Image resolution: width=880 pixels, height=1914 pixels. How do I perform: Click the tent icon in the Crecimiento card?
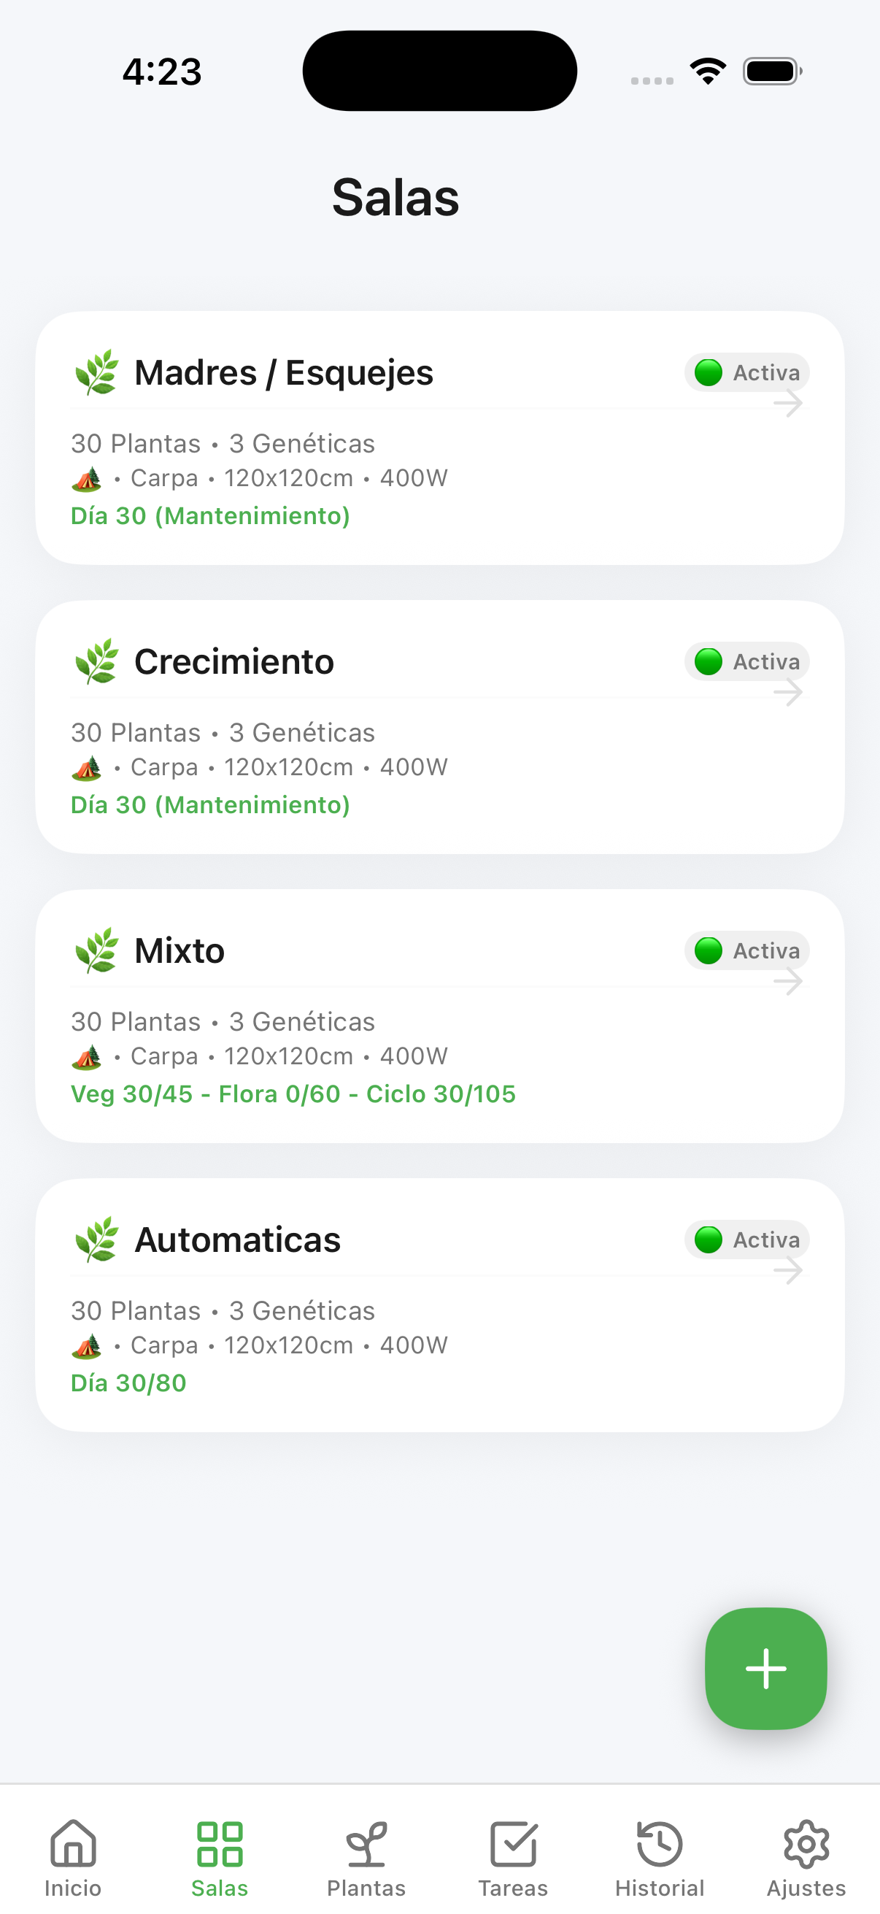87,767
